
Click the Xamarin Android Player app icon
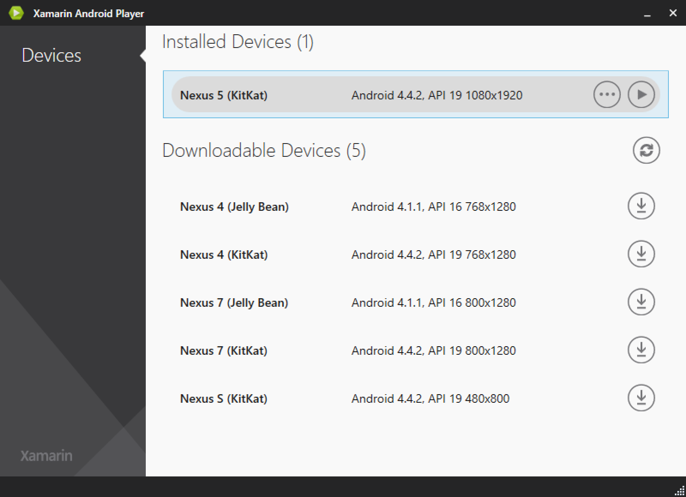click(x=16, y=13)
